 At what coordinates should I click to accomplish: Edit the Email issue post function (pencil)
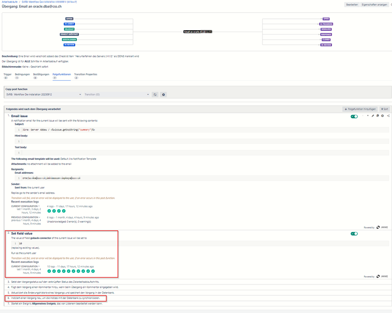tap(373, 116)
